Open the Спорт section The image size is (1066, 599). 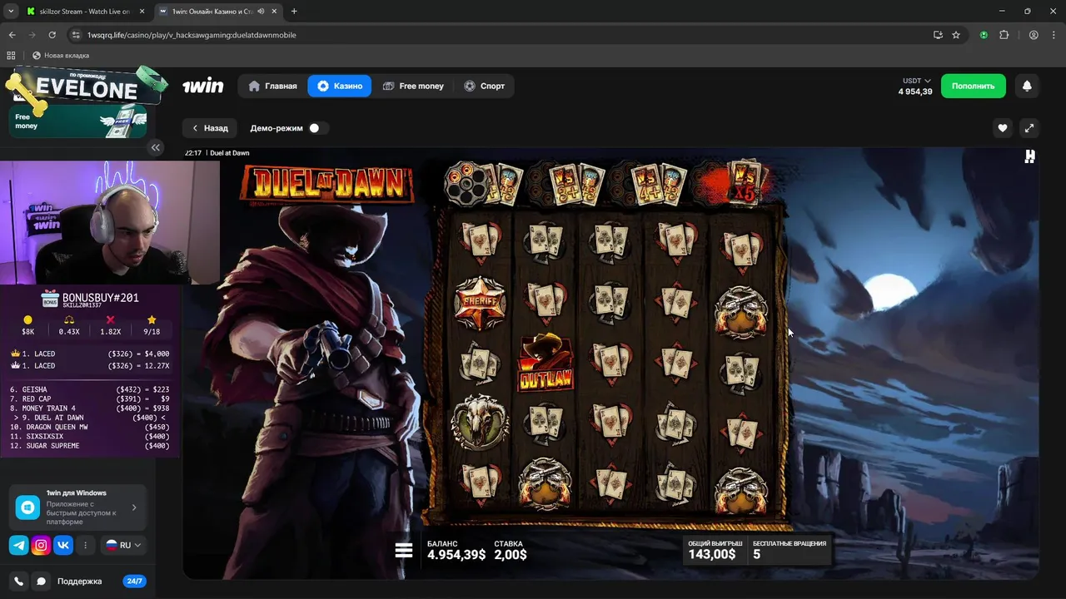pos(484,86)
